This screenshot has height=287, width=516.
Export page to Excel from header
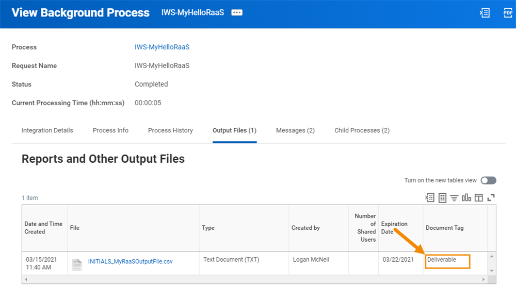coord(485,12)
